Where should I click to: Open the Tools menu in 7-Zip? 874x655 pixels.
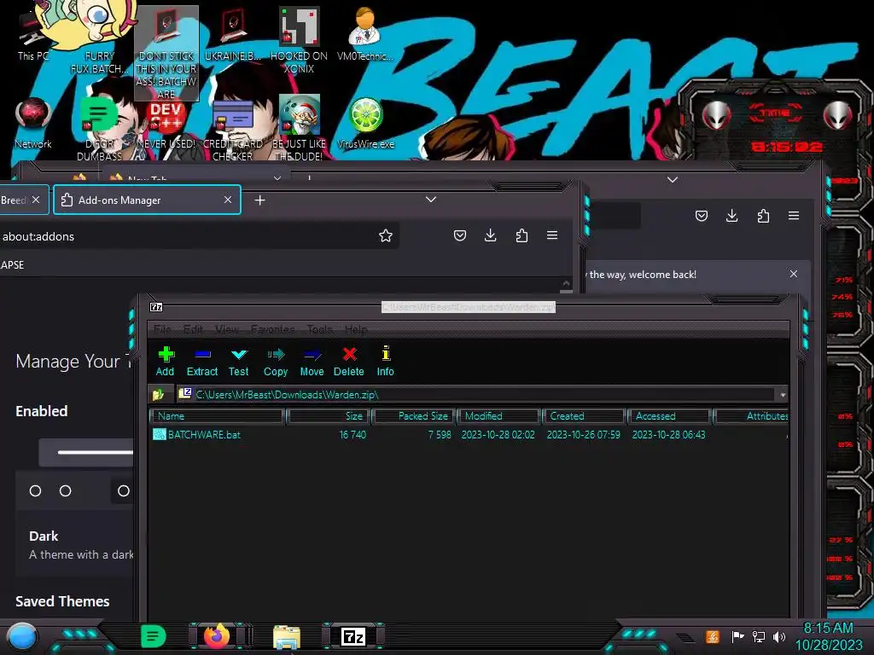pos(319,329)
